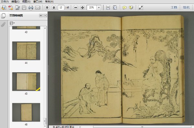Click the page number field showing 12
The image size is (194, 128).
[x=61, y=7]
